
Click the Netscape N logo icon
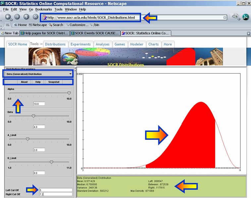tap(246, 17)
